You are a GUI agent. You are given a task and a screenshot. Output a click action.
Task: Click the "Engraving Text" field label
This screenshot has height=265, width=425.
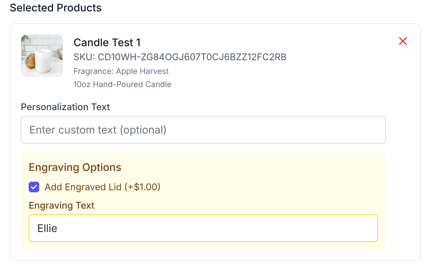[x=61, y=205]
